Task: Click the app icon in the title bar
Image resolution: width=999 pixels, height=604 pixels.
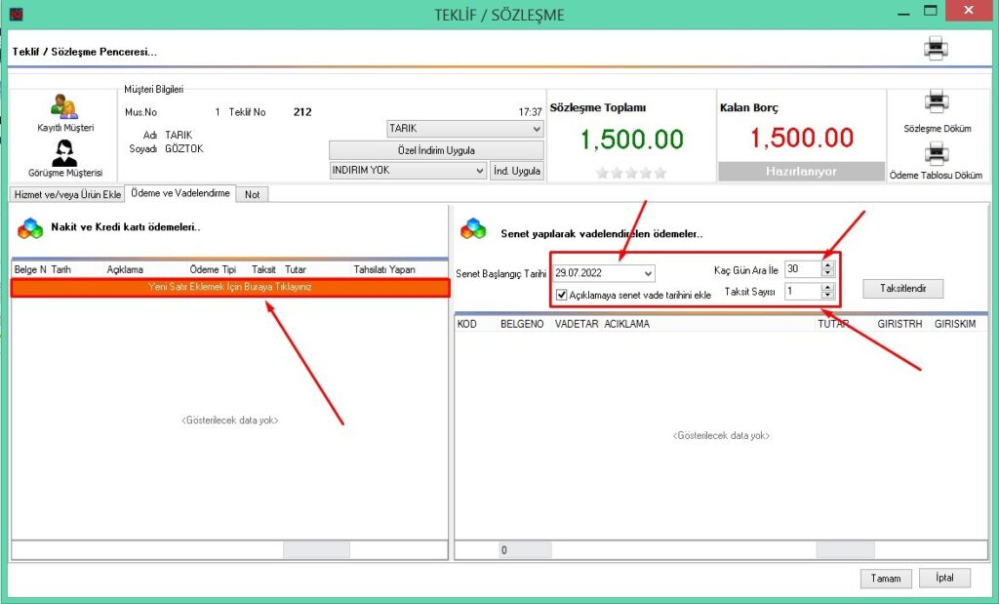Action: click(16, 15)
